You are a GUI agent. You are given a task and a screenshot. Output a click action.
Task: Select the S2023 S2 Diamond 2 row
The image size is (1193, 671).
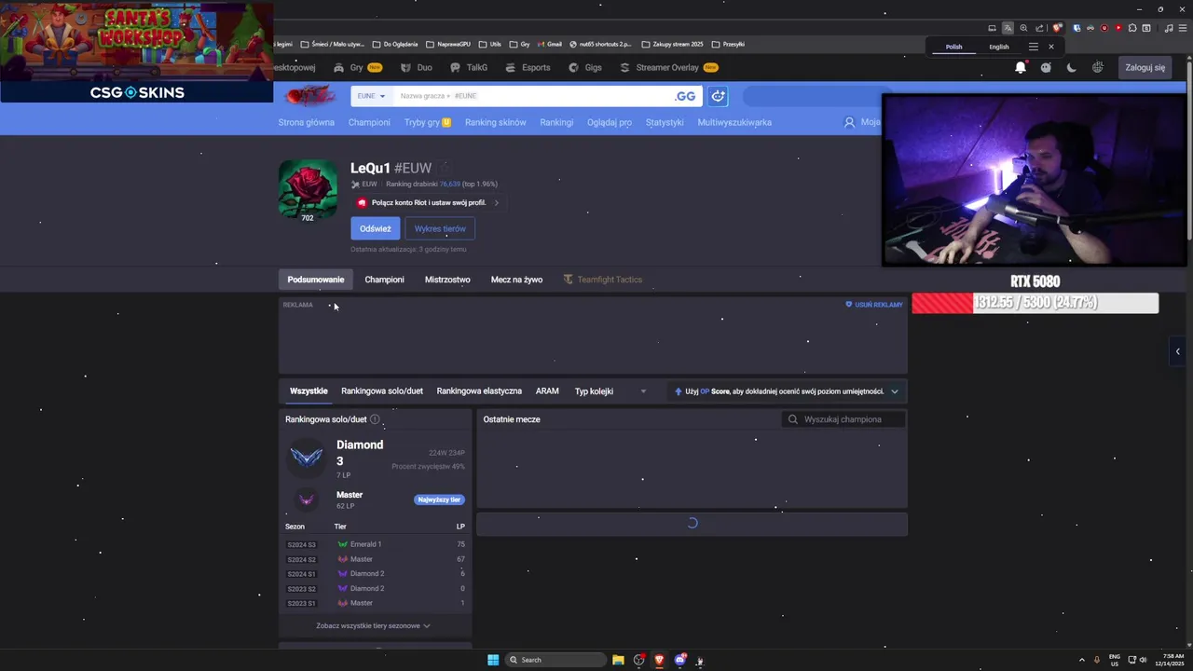coord(375,589)
